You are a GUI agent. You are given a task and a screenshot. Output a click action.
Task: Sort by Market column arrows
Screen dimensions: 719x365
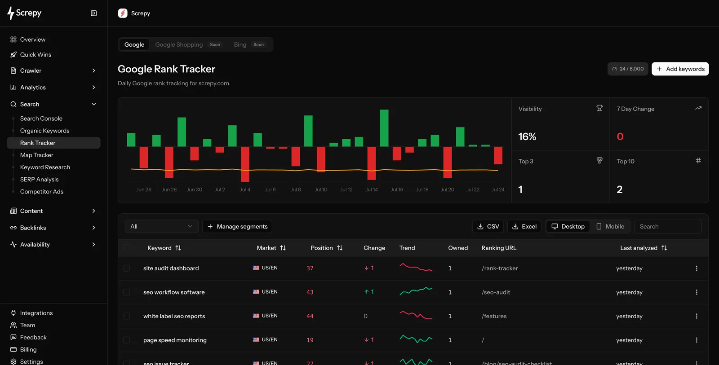tap(283, 248)
